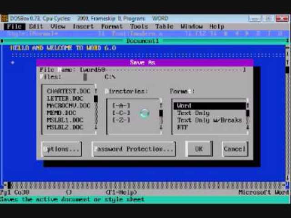This screenshot has width=291, height=218.
Task: Open the Window menu
Action: 191,26
